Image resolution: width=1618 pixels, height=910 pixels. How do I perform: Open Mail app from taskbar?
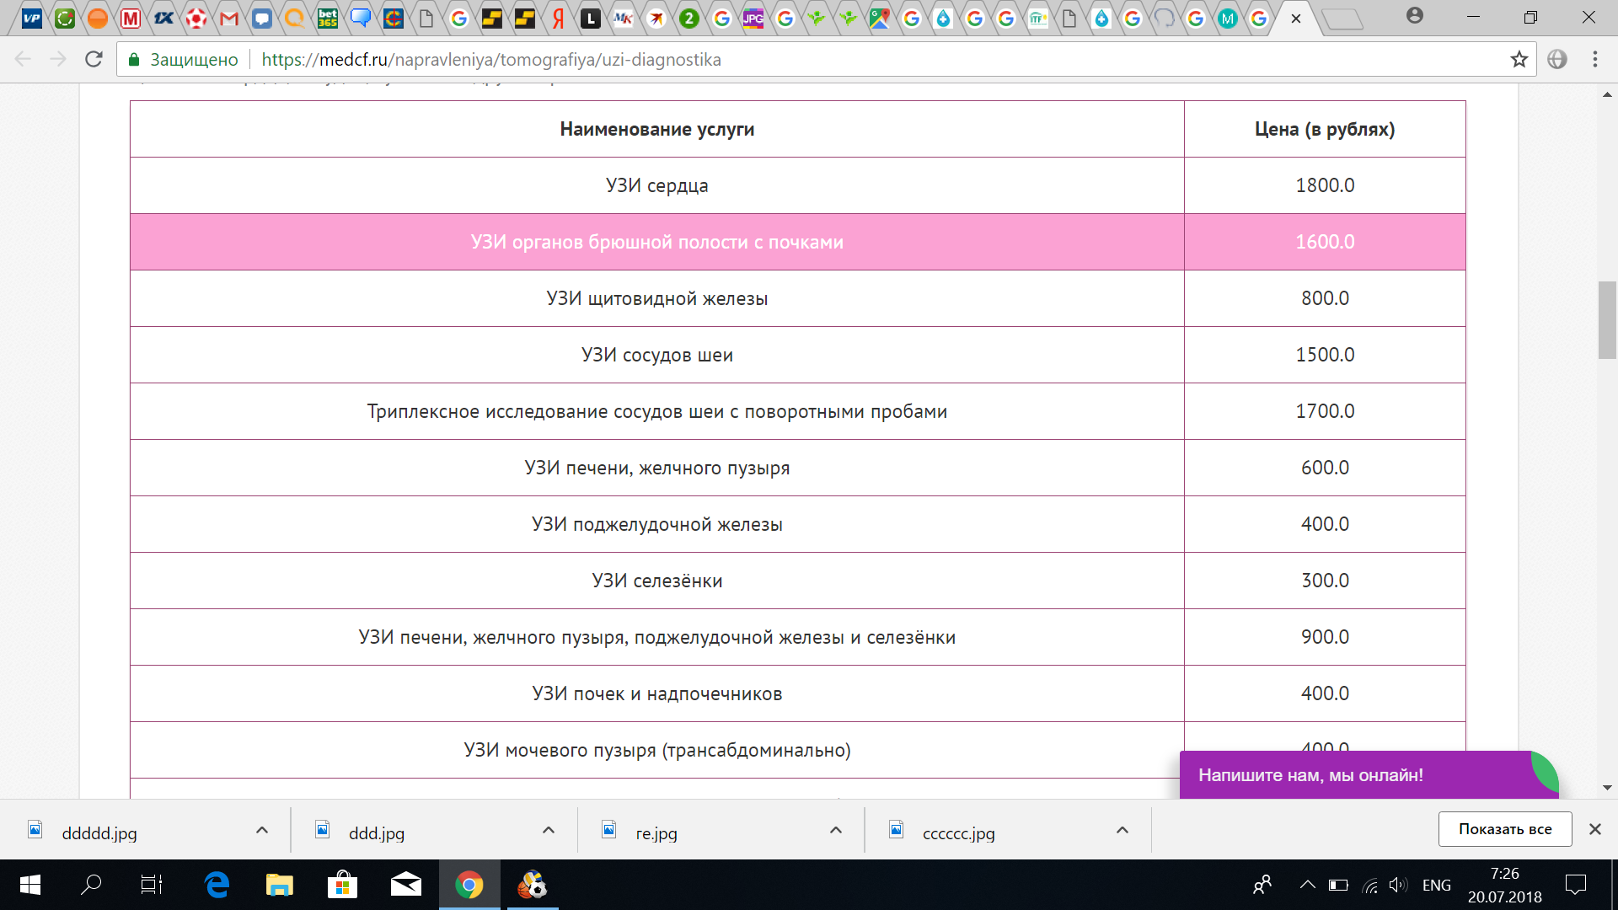pos(405,885)
